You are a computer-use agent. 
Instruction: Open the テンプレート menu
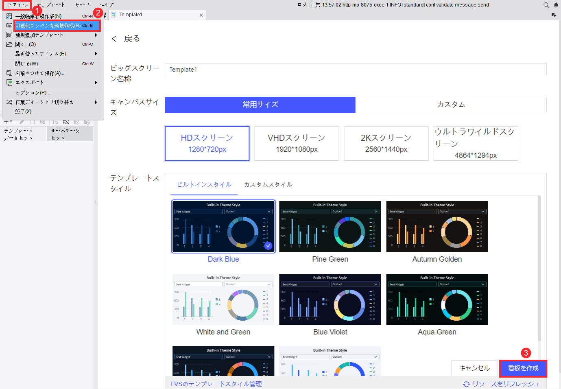(x=51, y=5)
